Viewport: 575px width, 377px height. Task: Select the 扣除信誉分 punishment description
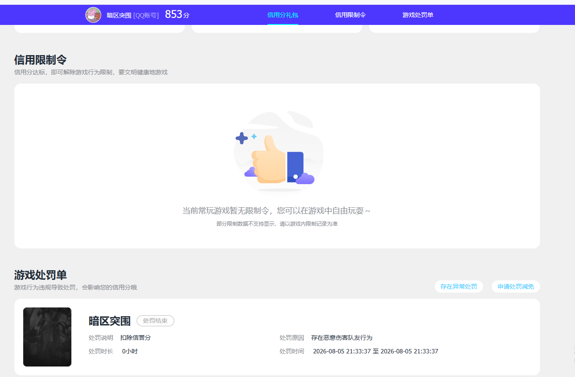(136, 338)
